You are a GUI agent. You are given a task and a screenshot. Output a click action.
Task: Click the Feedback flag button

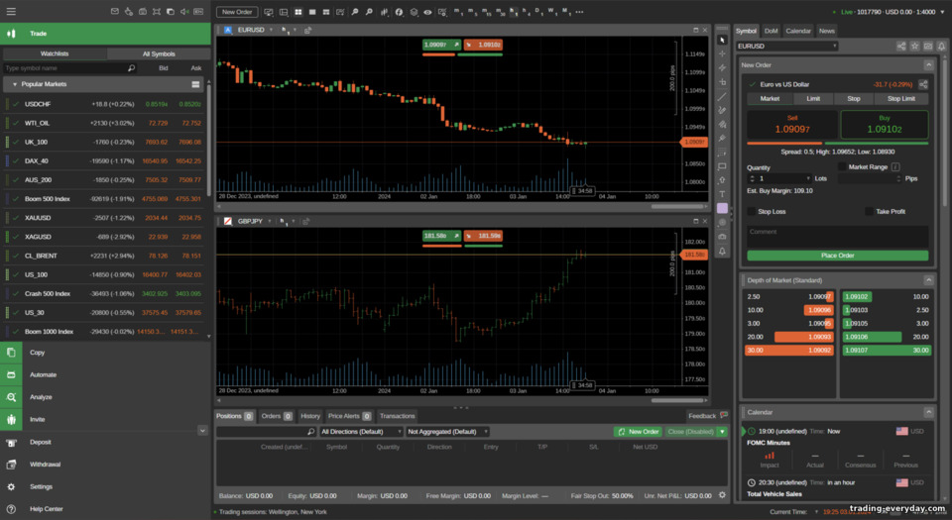(707, 416)
